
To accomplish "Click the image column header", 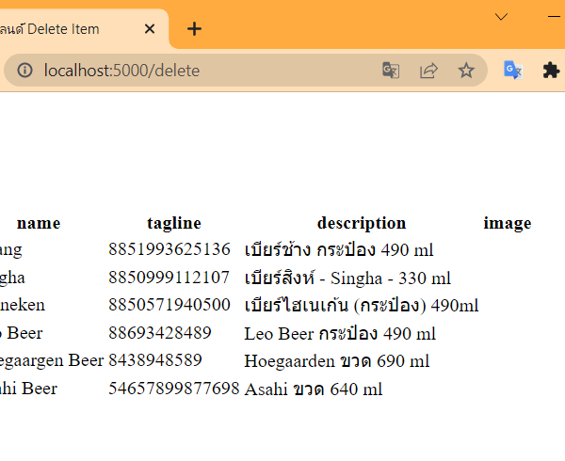I will [x=508, y=223].
